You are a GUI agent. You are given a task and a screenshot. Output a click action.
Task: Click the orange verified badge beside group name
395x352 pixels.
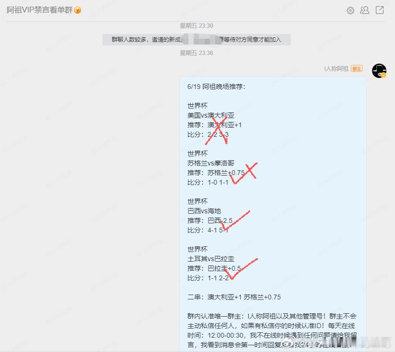click(x=77, y=10)
